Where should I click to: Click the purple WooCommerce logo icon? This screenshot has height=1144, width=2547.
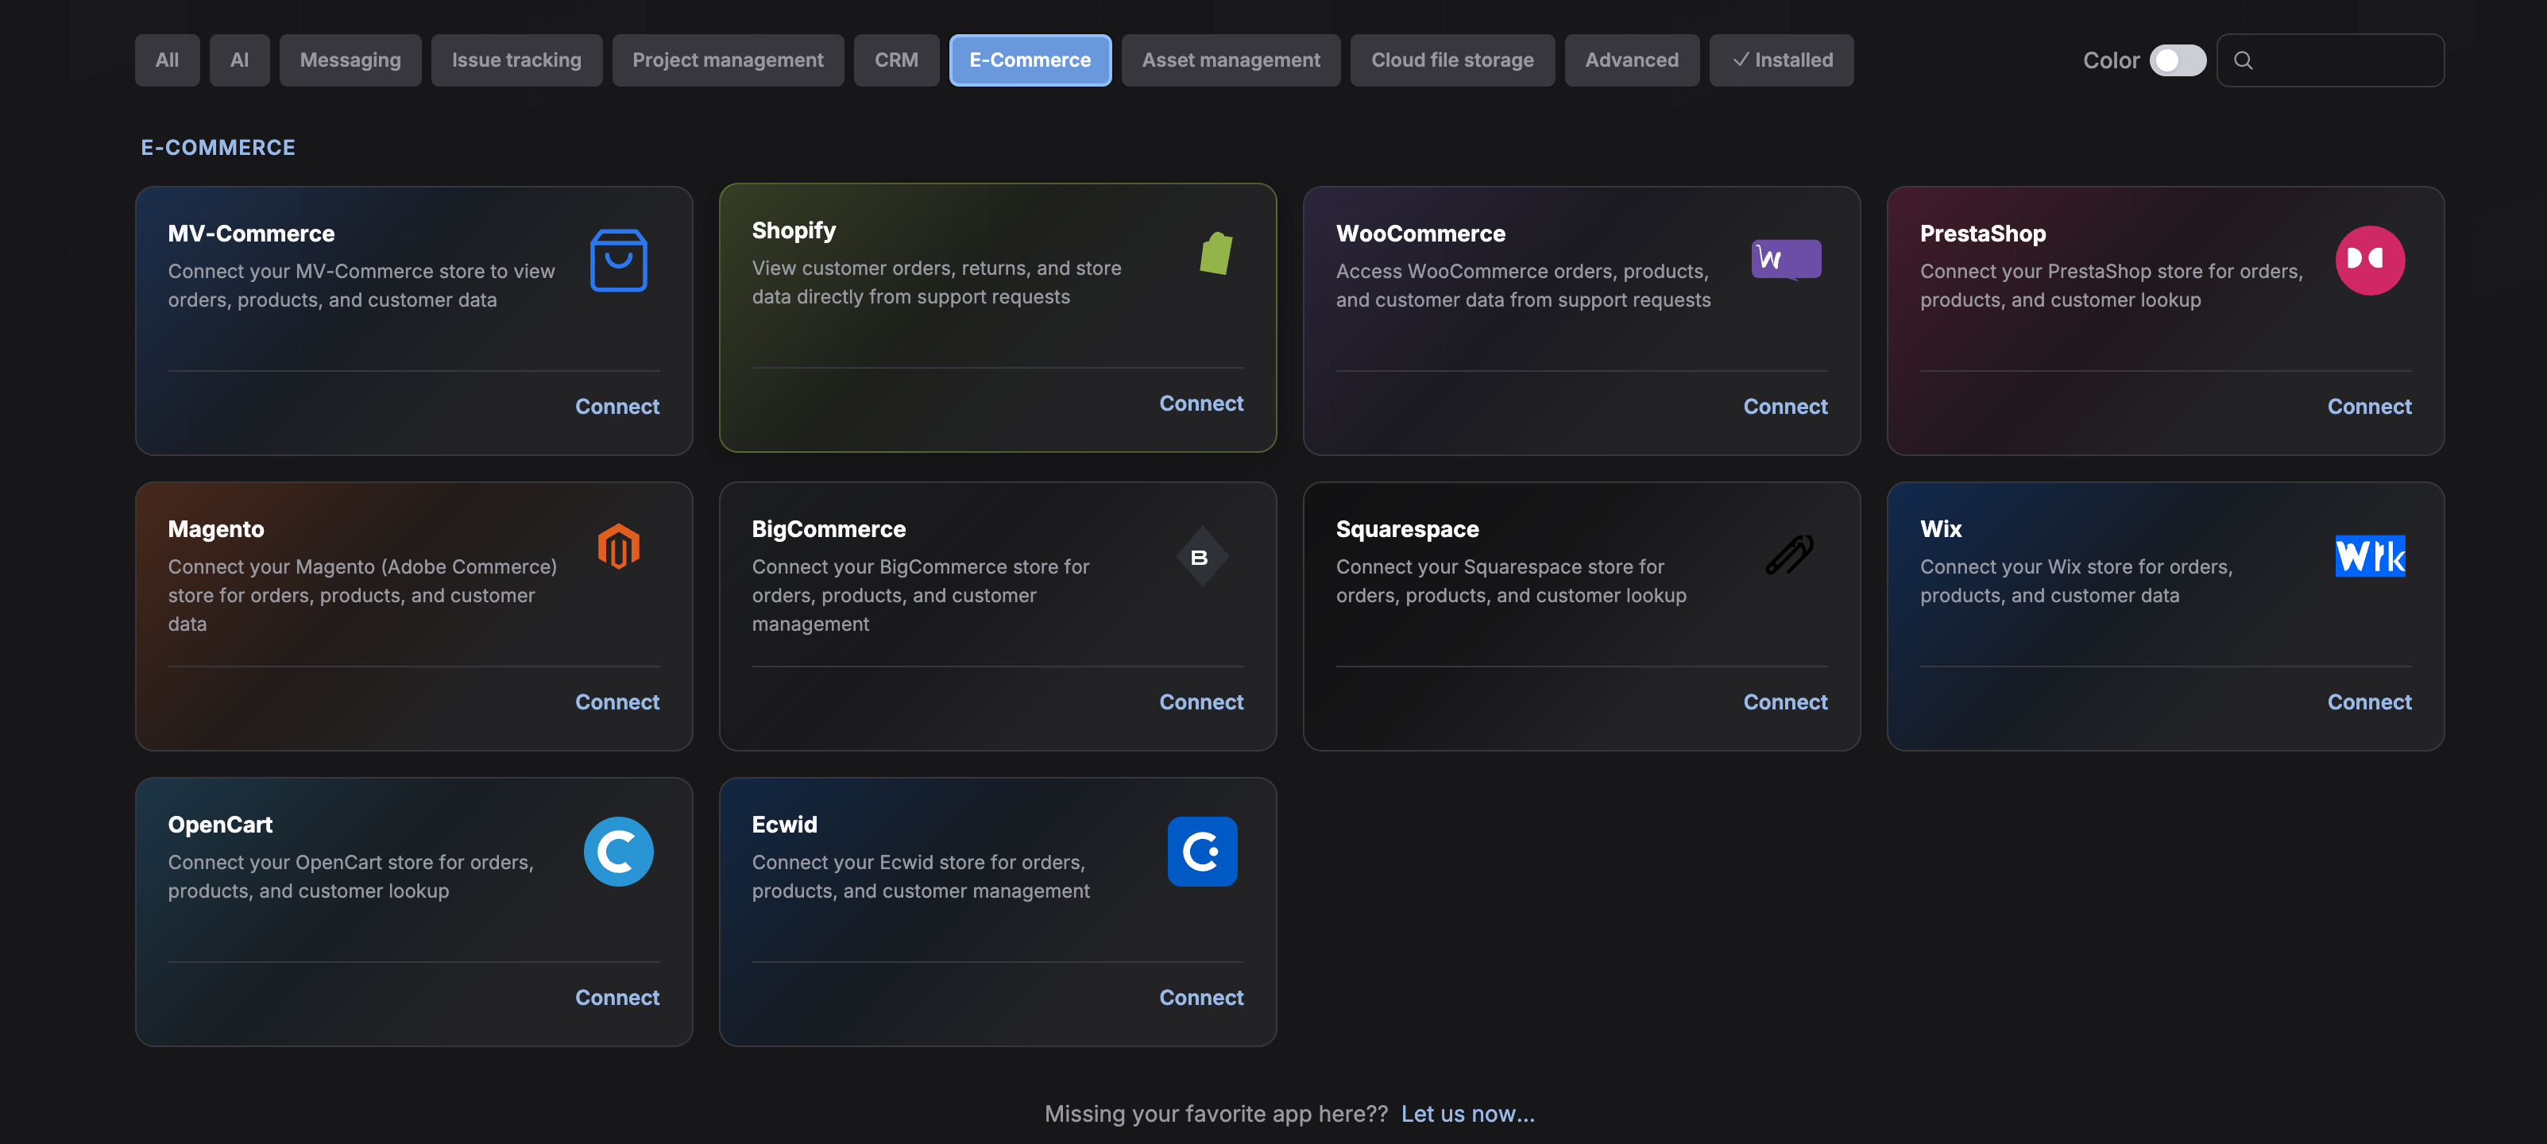pos(1786,260)
